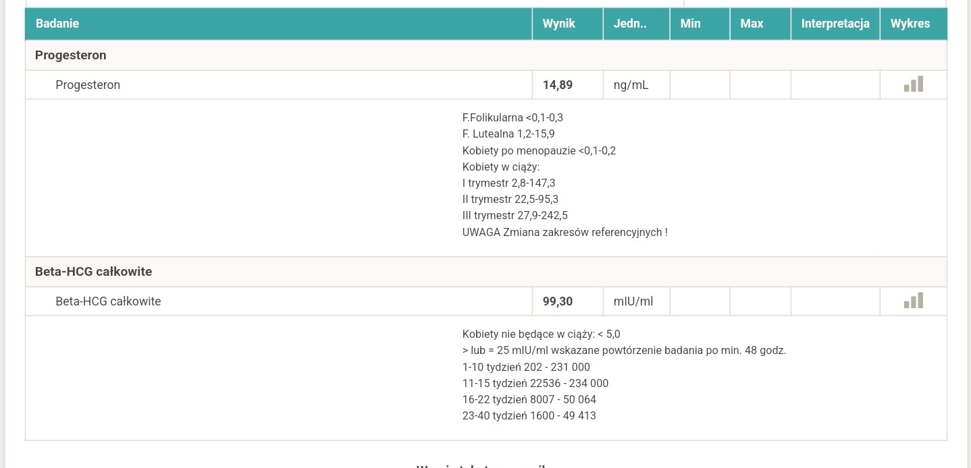
Task: Collapse the Beta-HCG całkowite section heading
Action: click(93, 272)
